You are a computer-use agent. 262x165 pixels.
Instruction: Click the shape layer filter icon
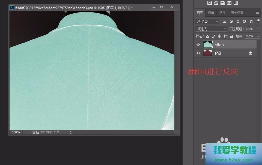[x=244, y=21]
